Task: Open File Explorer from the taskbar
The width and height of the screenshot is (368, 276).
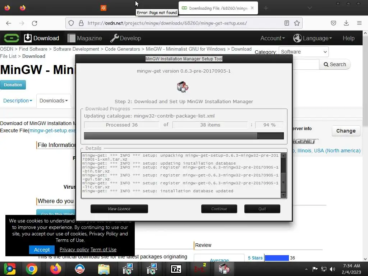Action: 104,269
